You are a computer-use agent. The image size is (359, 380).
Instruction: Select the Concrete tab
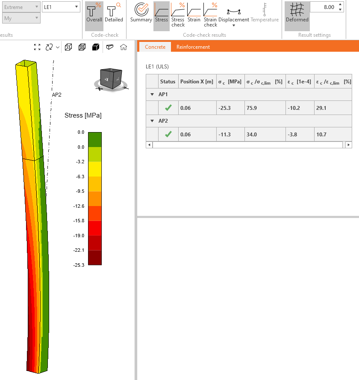pos(155,47)
